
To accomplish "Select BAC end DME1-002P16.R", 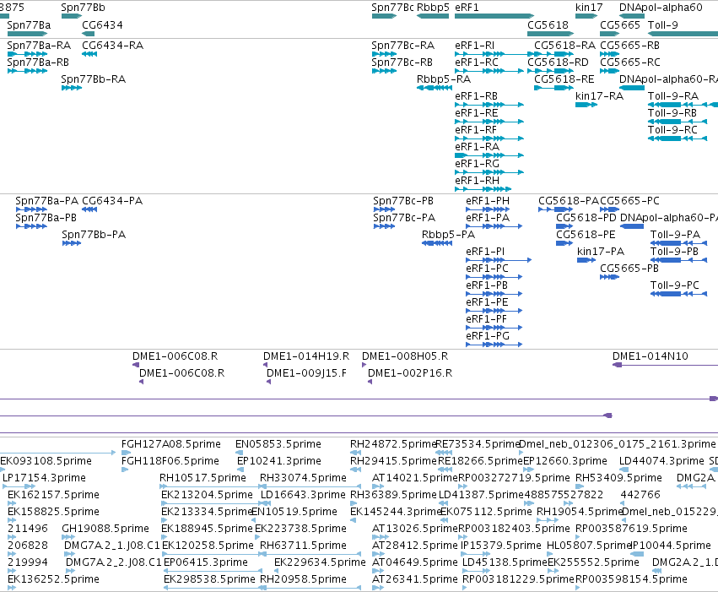I will (x=410, y=373).
